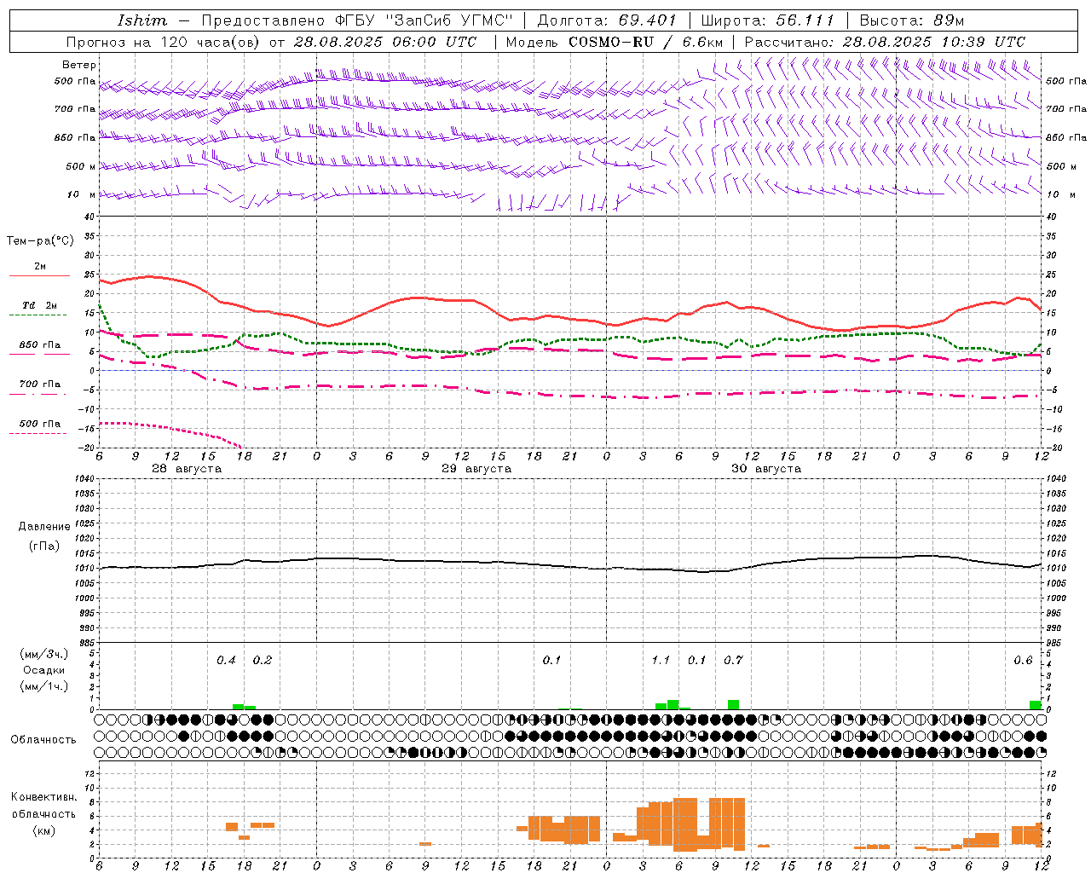Click the "28 августа" date label

click(x=187, y=469)
